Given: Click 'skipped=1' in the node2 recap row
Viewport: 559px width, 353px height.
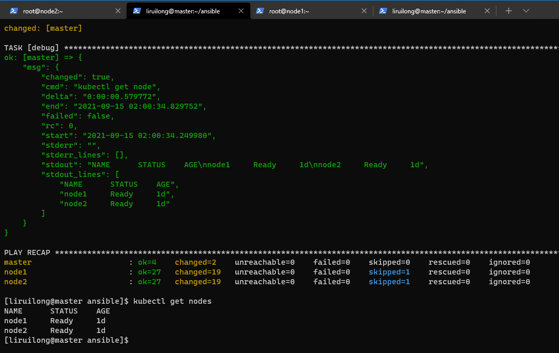Looking at the screenshot, I should 389,282.
